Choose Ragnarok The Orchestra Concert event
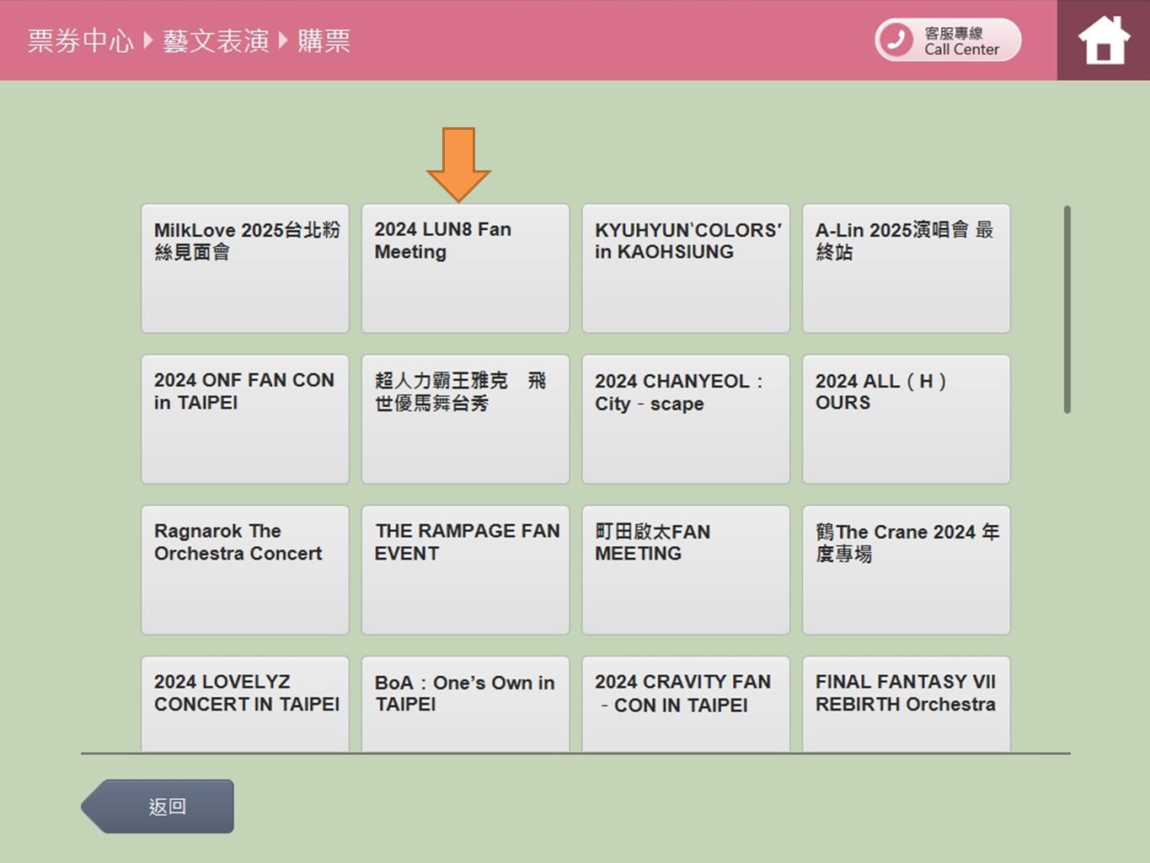 pos(245,570)
